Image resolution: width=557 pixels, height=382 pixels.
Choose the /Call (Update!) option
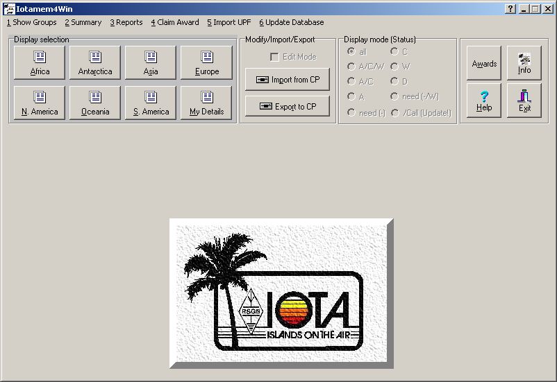click(x=395, y=113)
